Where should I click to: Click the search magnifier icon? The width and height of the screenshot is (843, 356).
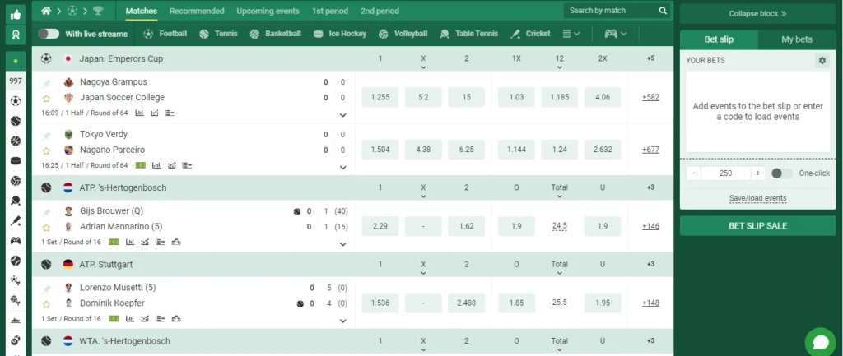point(663,11)
